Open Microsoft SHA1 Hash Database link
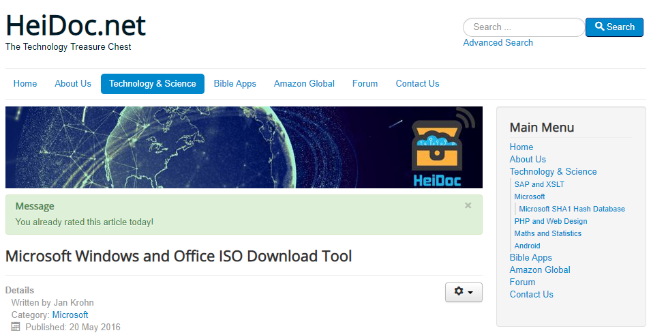This screenshot has width=651, height=335. [x=572, y=209]
